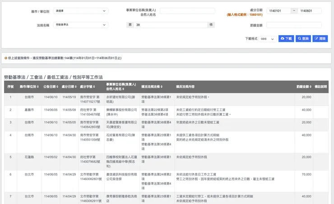Click 處分日期 114/05/19 in row 1
Screen dimensions: 334x204
tap(69, 97)
